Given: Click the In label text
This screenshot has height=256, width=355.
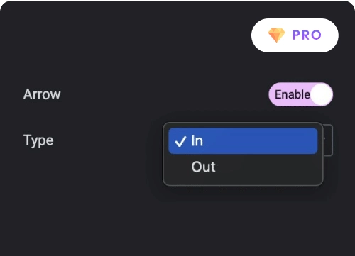Looking at the screenshot, I should (x=197, y=141).
